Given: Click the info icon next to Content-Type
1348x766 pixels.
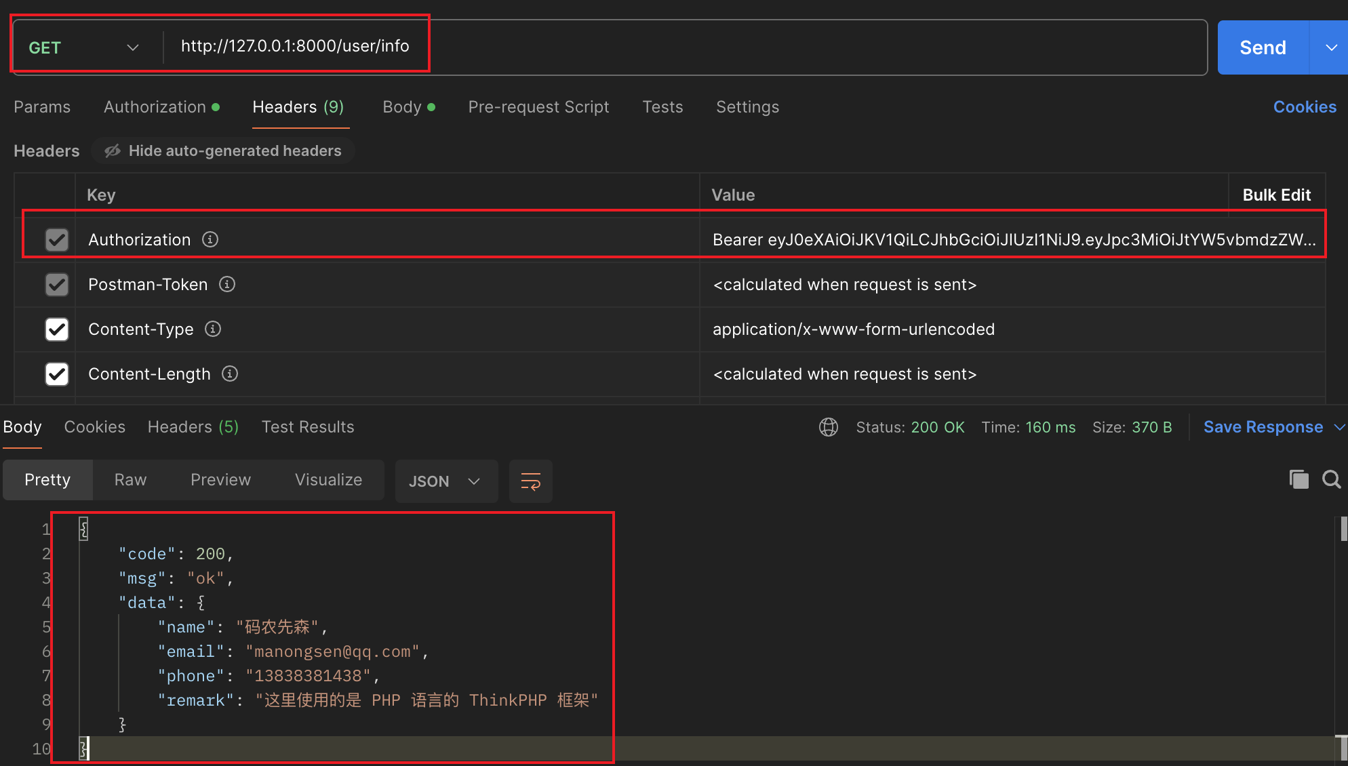Looking at the screenshot, I should pos(213,329).
